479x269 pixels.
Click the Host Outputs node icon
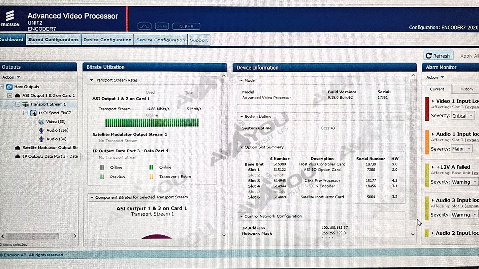coord(9,87)
